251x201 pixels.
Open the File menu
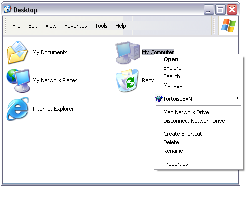tap(16, 26)
